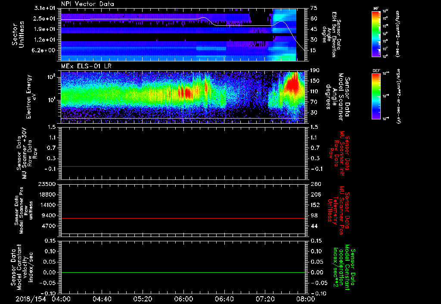Viewport: 441px width, 304px height.
Task: Click the 98 telemetry axis tick
Action: [314, 216]
